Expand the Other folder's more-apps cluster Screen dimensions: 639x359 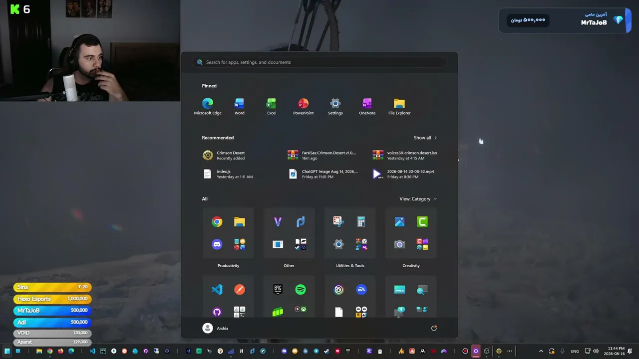point(301,244)
